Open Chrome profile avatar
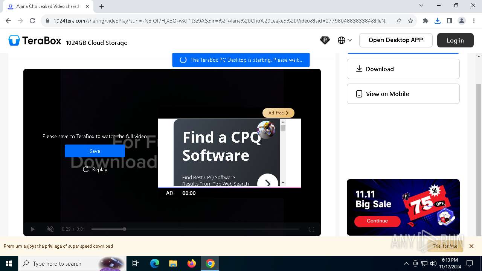This screenshot has height=271, width=482. (x=462, y=21)
